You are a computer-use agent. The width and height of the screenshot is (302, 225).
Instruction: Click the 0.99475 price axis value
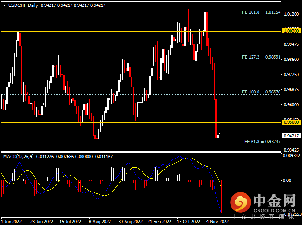(291, 44)
